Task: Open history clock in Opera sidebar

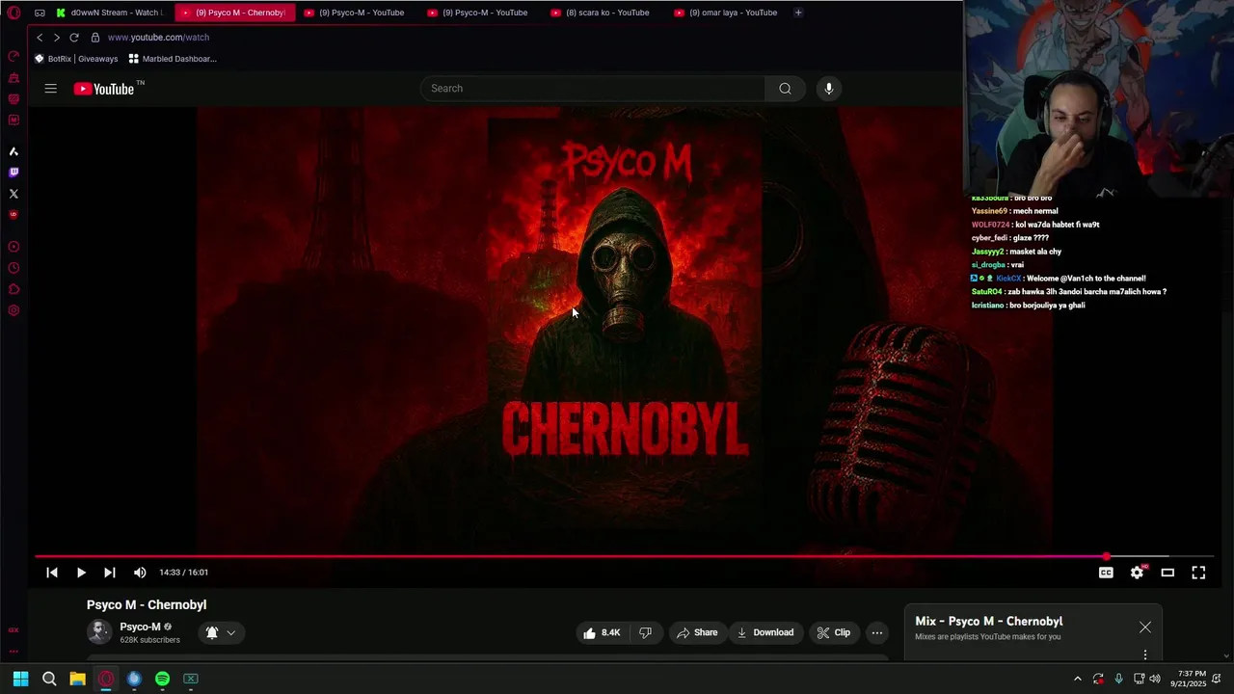Action: [x=13, y=268]
